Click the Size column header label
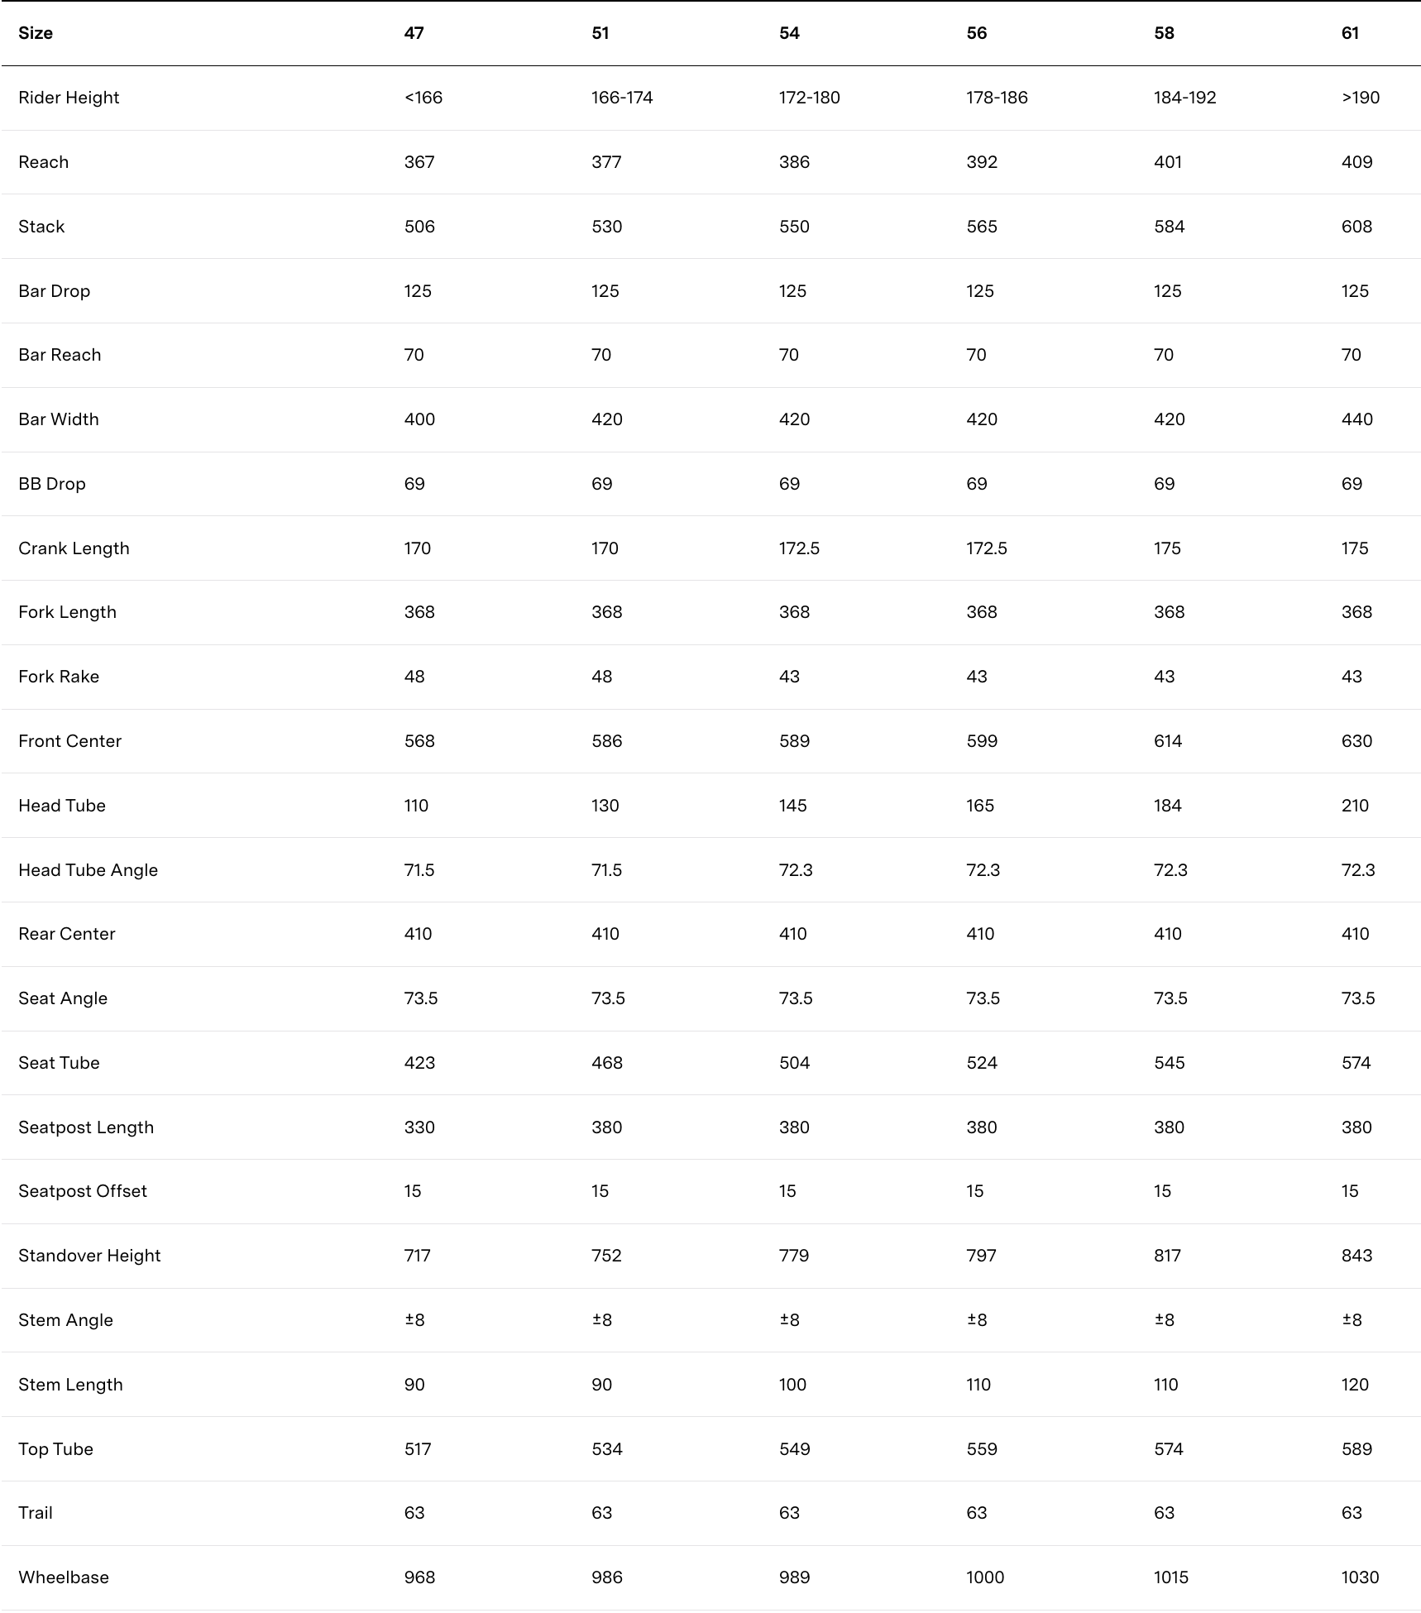1421x1613 pixels. (x=36, y=33)
